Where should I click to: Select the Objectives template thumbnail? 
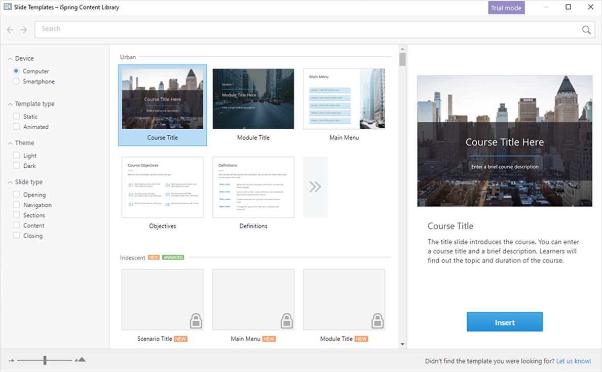pos(162,187)
